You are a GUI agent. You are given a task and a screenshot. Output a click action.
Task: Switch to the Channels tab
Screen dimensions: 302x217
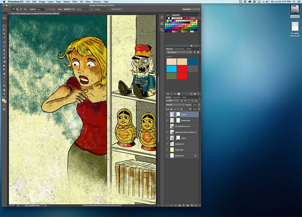(x=177, y=97)
